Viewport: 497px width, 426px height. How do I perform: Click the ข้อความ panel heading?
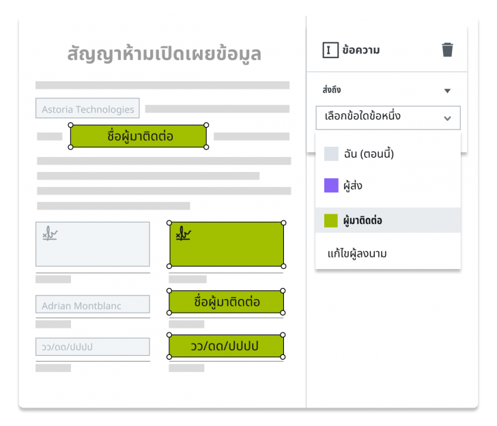[x=361, y=50]
